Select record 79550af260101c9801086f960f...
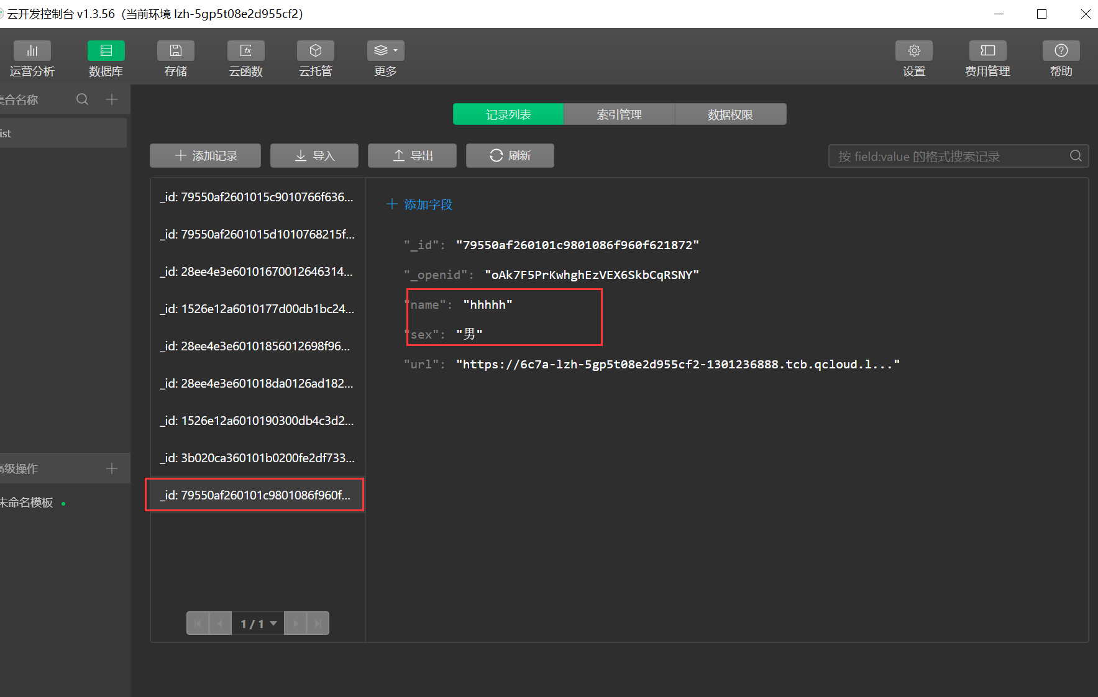 click(x=257, y=495)
